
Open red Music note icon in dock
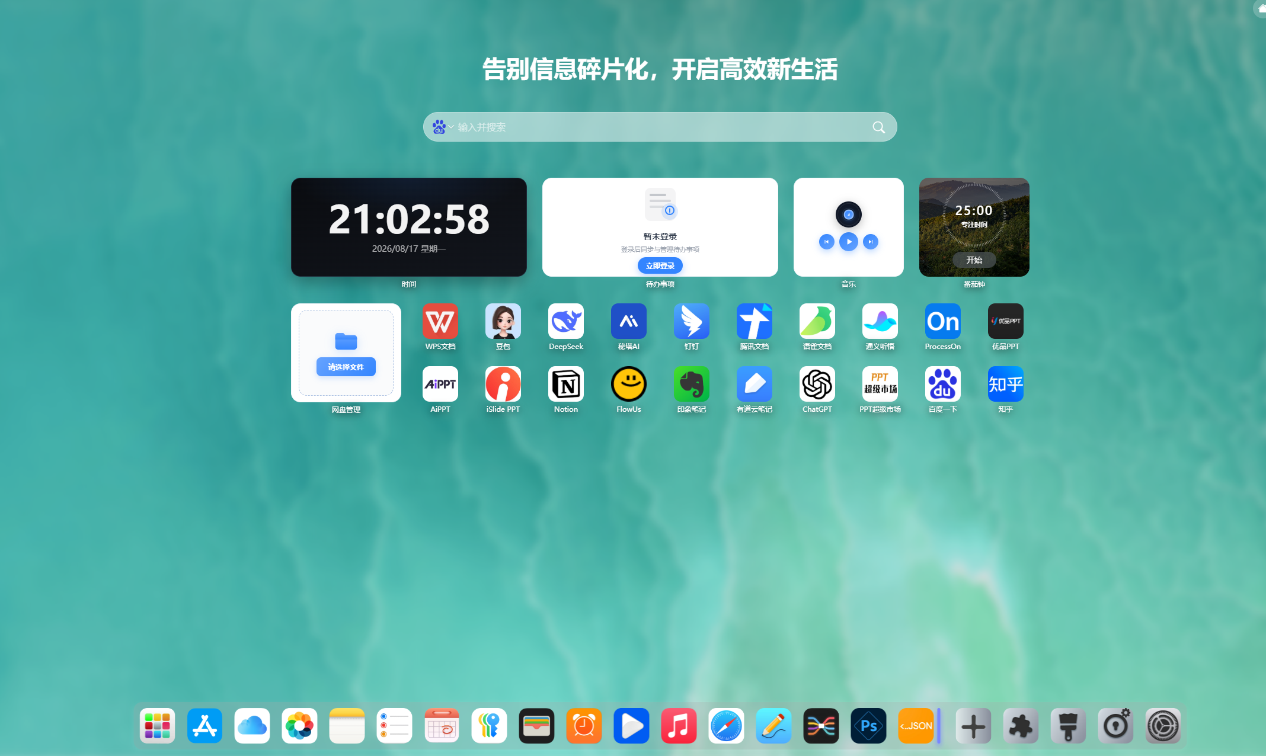coord(679,726)
